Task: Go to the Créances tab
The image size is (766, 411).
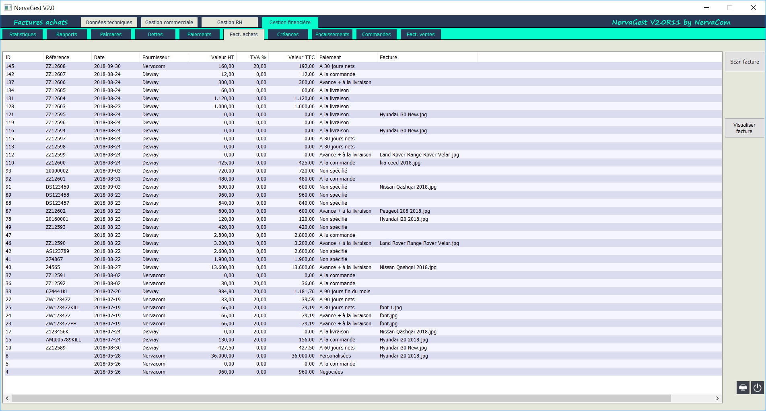Action: 288,35
